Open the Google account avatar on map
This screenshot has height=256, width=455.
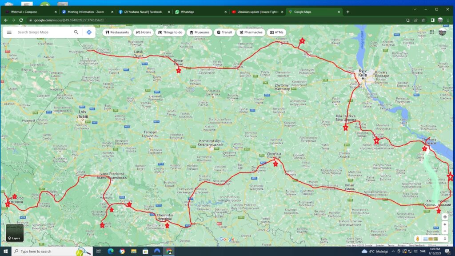click(443, 32)
